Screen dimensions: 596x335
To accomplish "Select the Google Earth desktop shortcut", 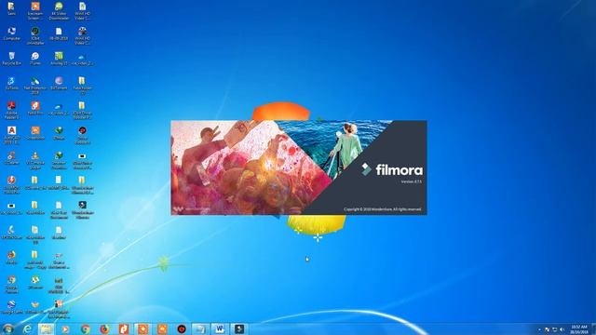I will (x=11, y=307).
